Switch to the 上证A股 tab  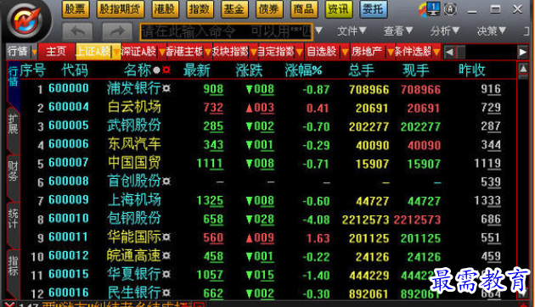tap(93, 52)
